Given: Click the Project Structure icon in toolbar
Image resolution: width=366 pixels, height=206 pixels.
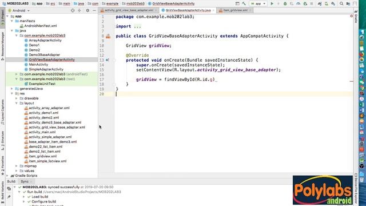Looking at the screenshot, I should [x=348, y=3].
